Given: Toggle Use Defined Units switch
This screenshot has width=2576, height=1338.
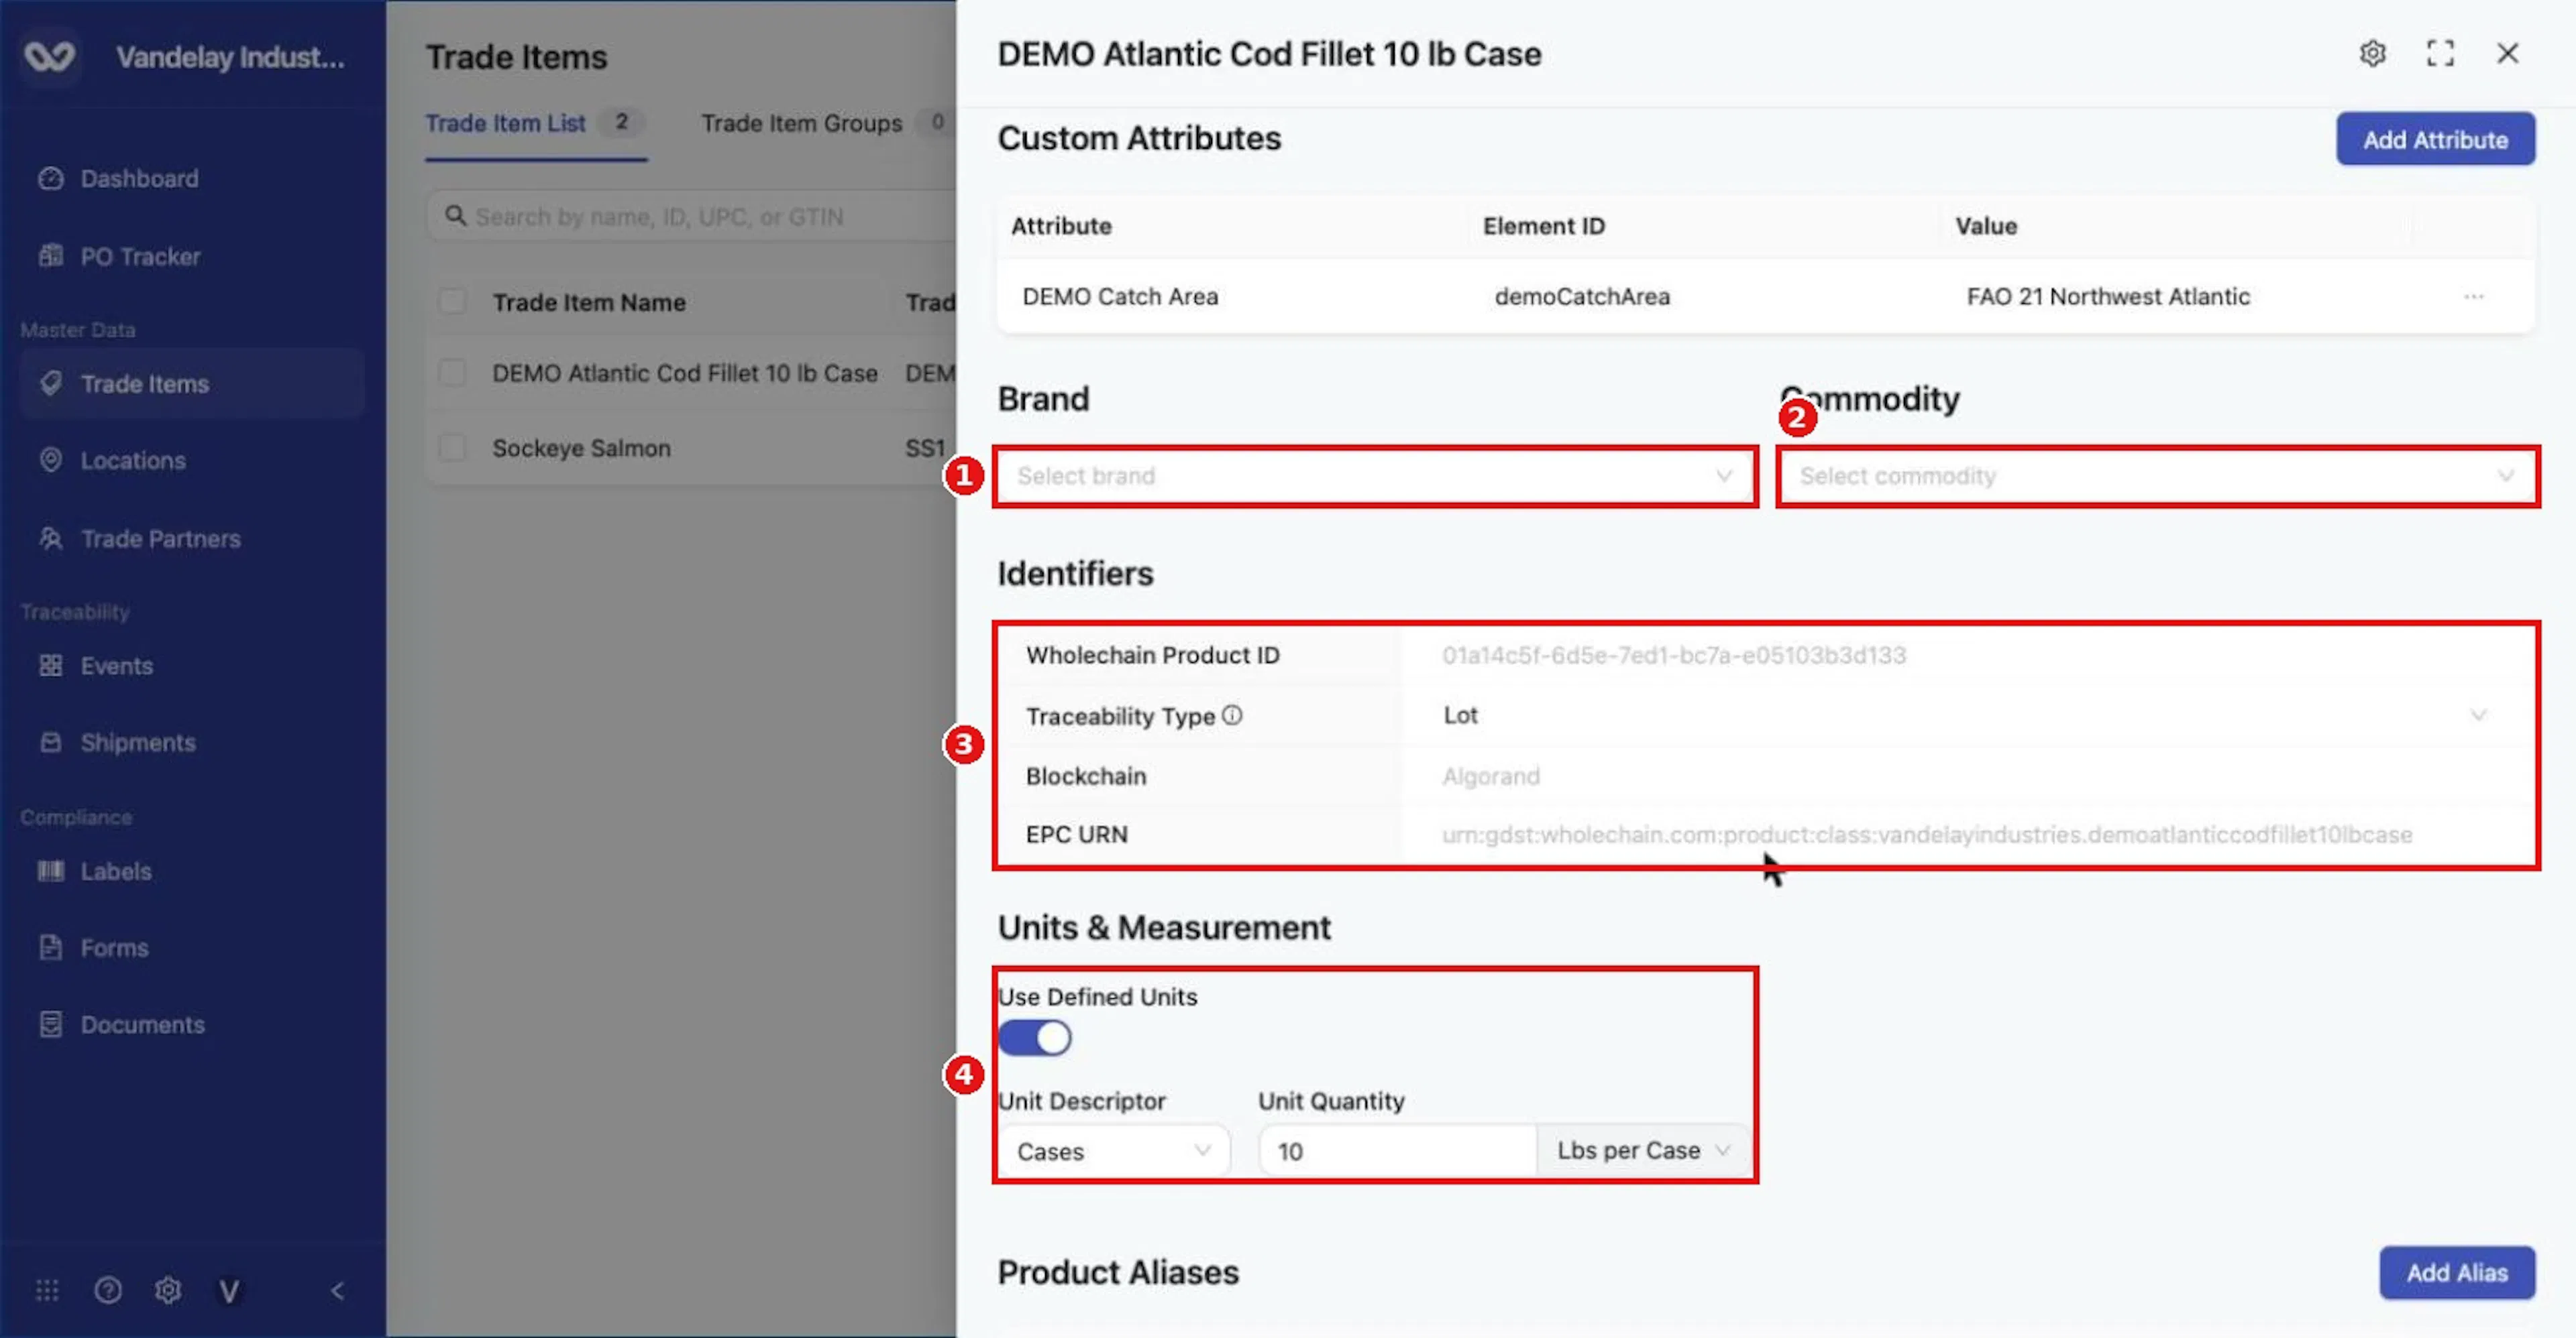Looking at the screenshot, I should [x=1035, y=1038].
